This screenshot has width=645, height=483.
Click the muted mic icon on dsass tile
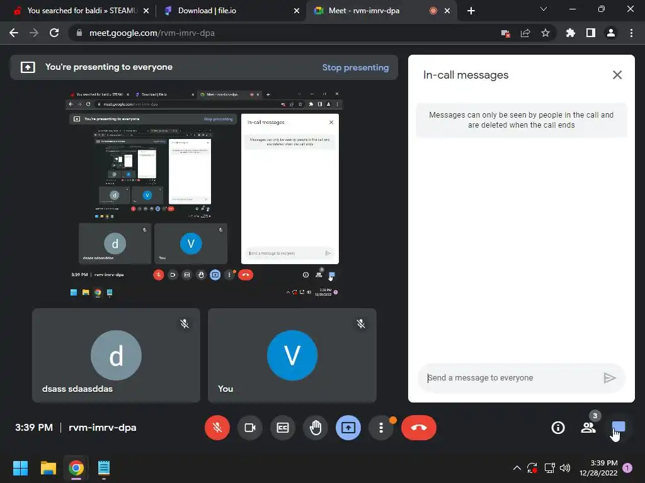click(x=185, y=324)
